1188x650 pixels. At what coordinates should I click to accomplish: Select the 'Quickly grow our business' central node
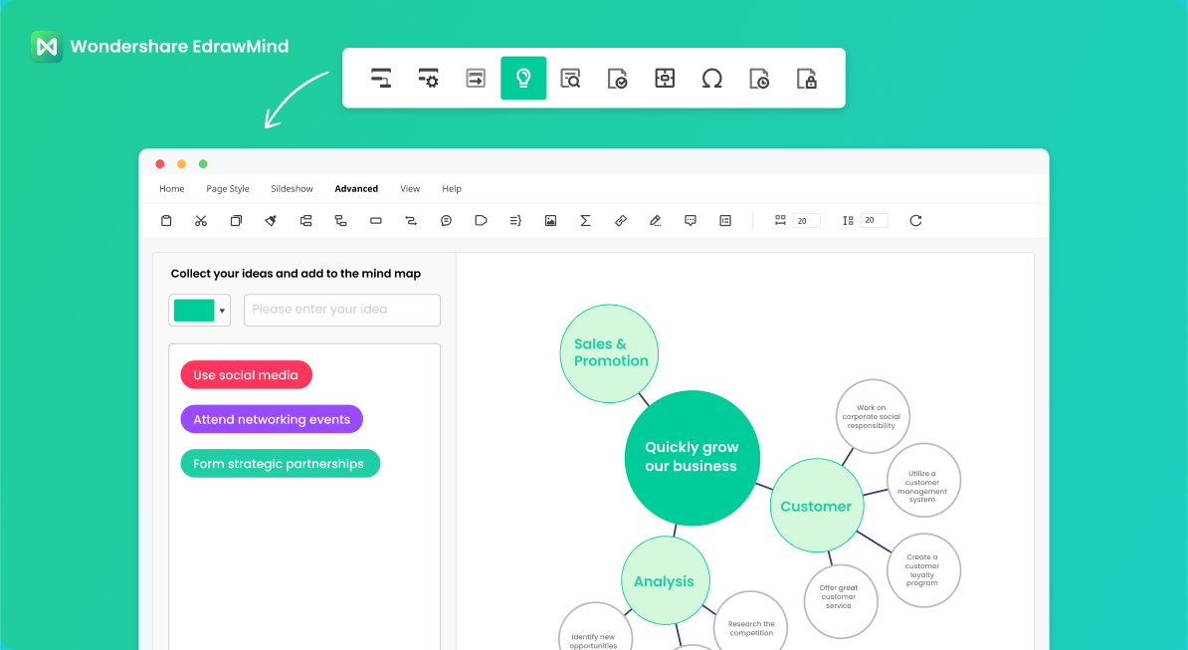pos(692,458)
